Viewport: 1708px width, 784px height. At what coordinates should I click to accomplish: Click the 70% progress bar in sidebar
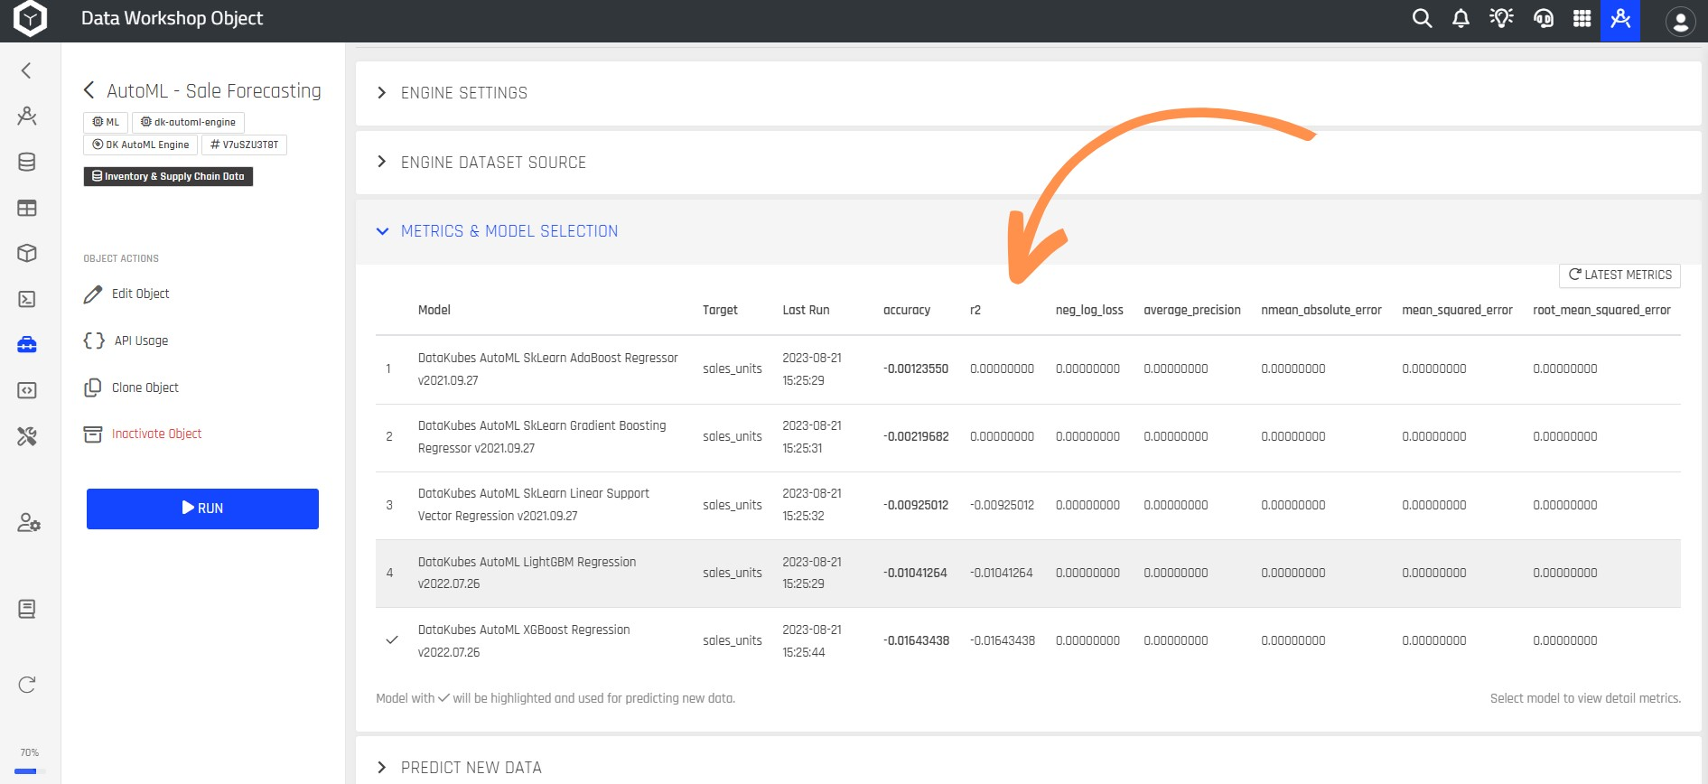tap(30, 771)
